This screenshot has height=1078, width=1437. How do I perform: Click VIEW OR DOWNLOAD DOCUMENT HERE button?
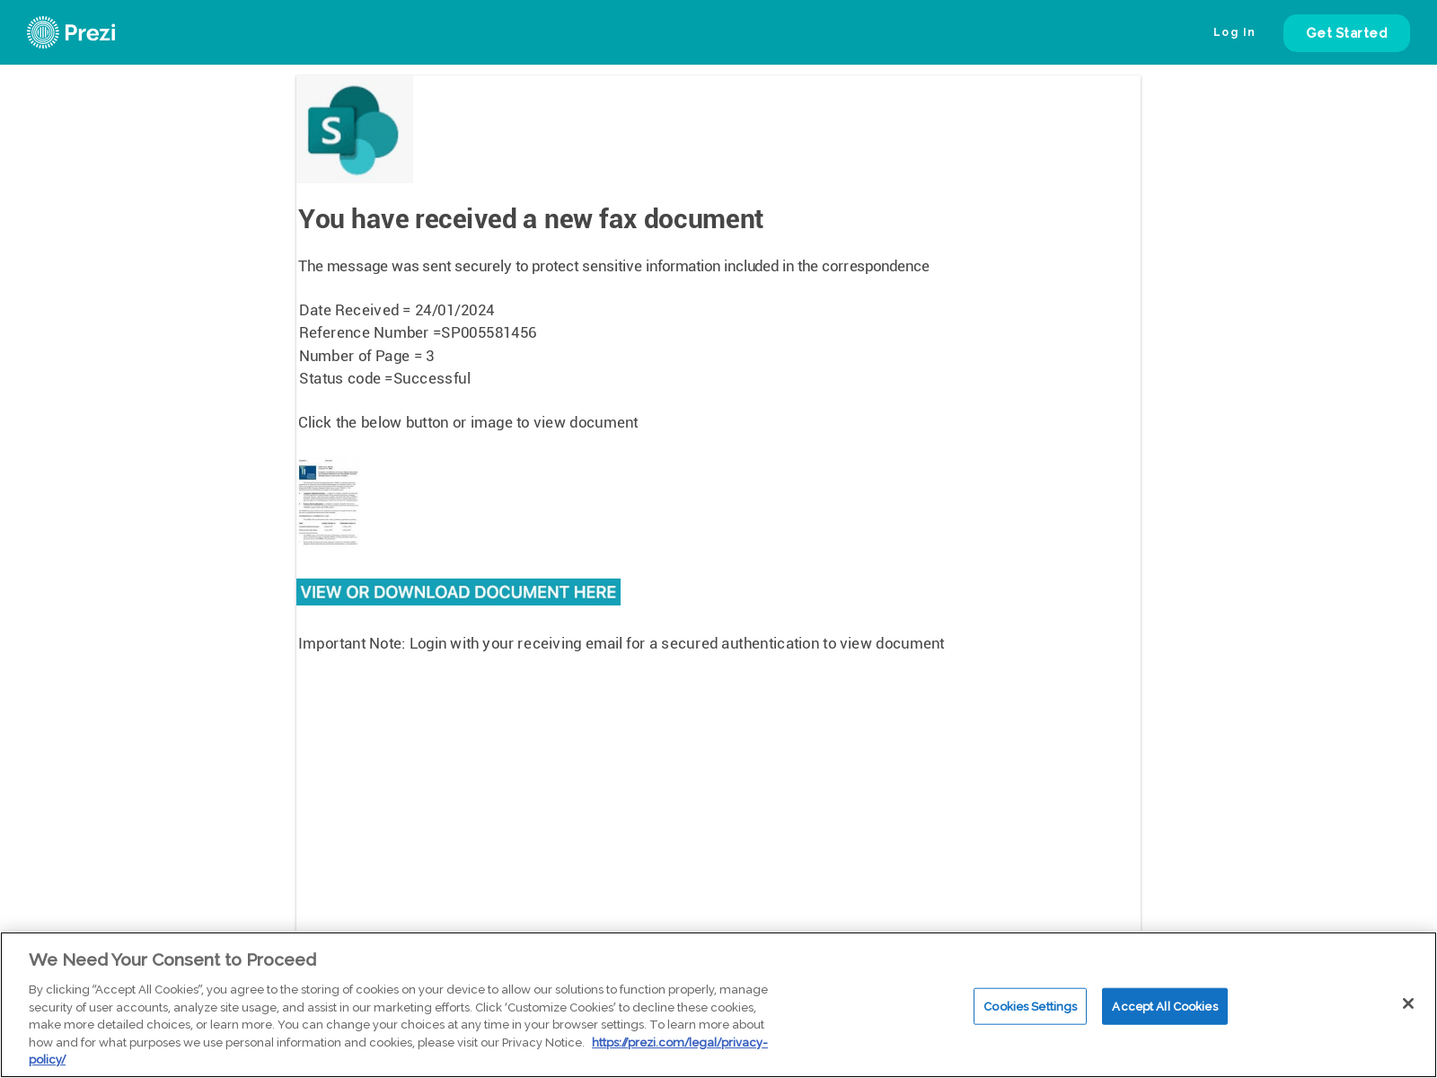pos(458,592)
